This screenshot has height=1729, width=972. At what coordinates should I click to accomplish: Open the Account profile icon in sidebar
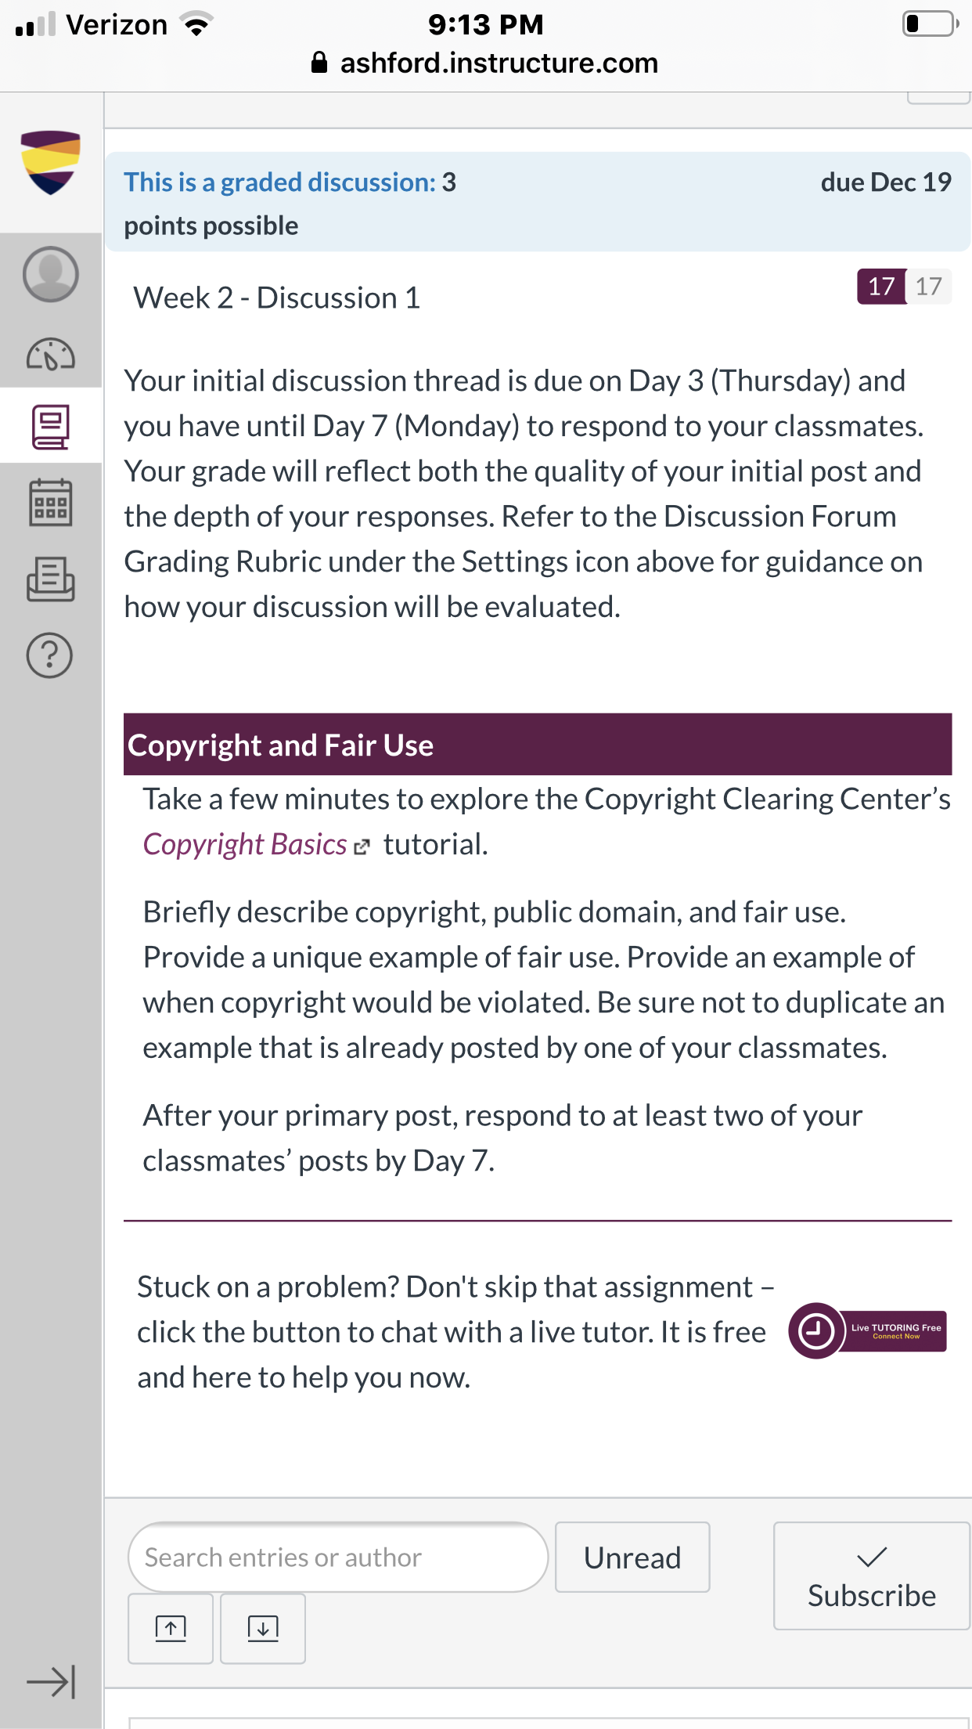click(x=51, y=274)
